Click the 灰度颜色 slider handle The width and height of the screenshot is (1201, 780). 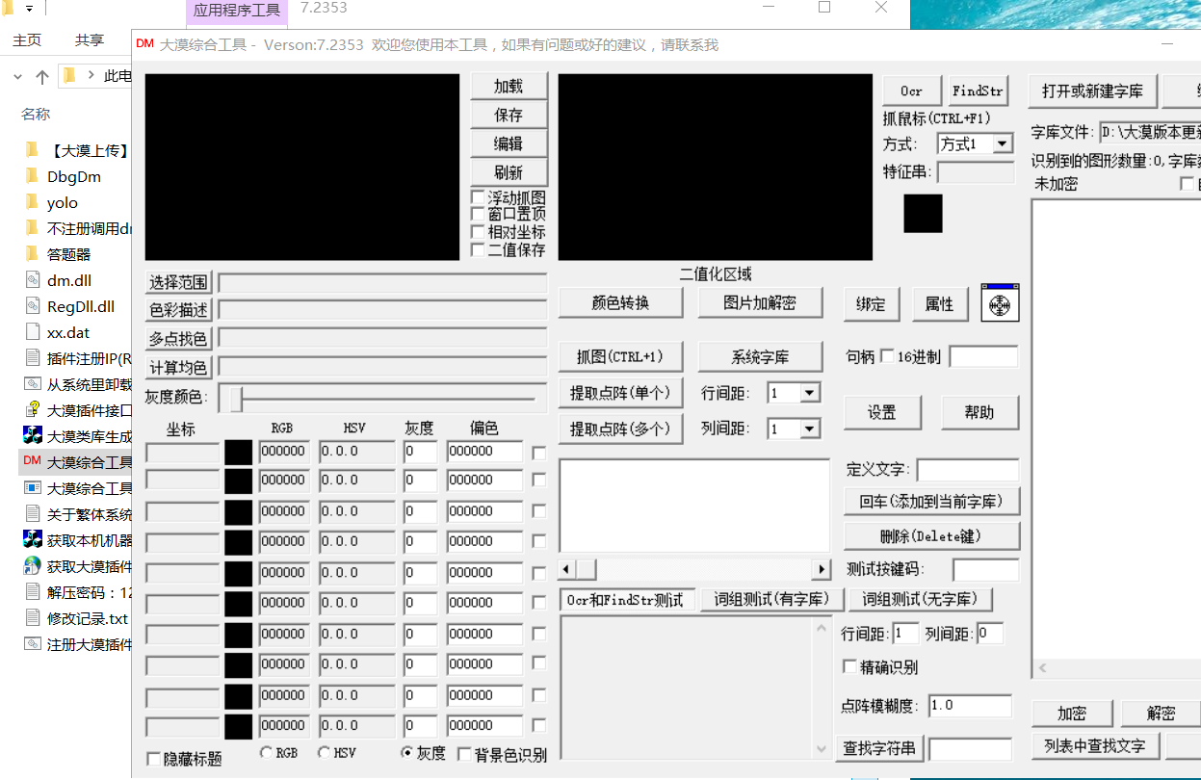click(236, 398)
